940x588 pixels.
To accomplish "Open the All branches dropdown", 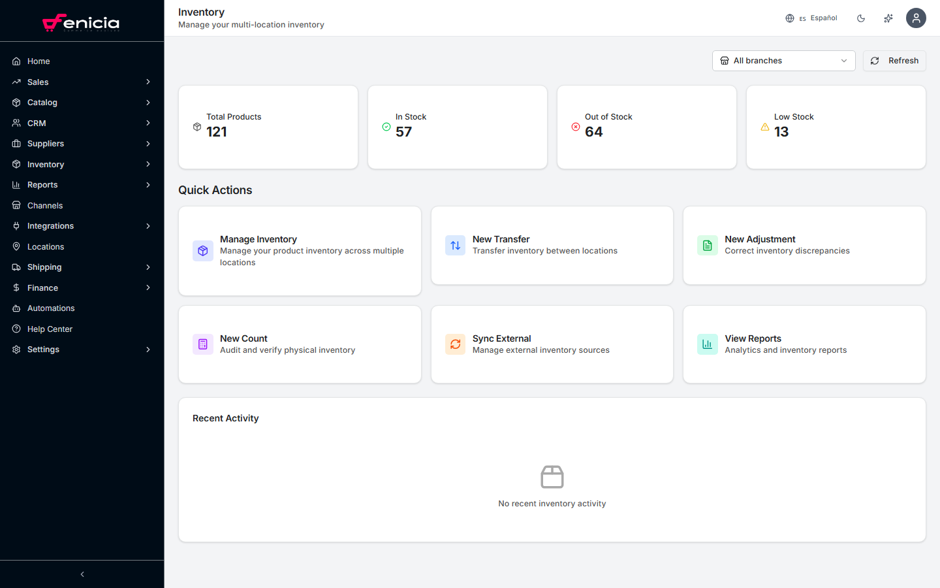I will pos(783,60).
